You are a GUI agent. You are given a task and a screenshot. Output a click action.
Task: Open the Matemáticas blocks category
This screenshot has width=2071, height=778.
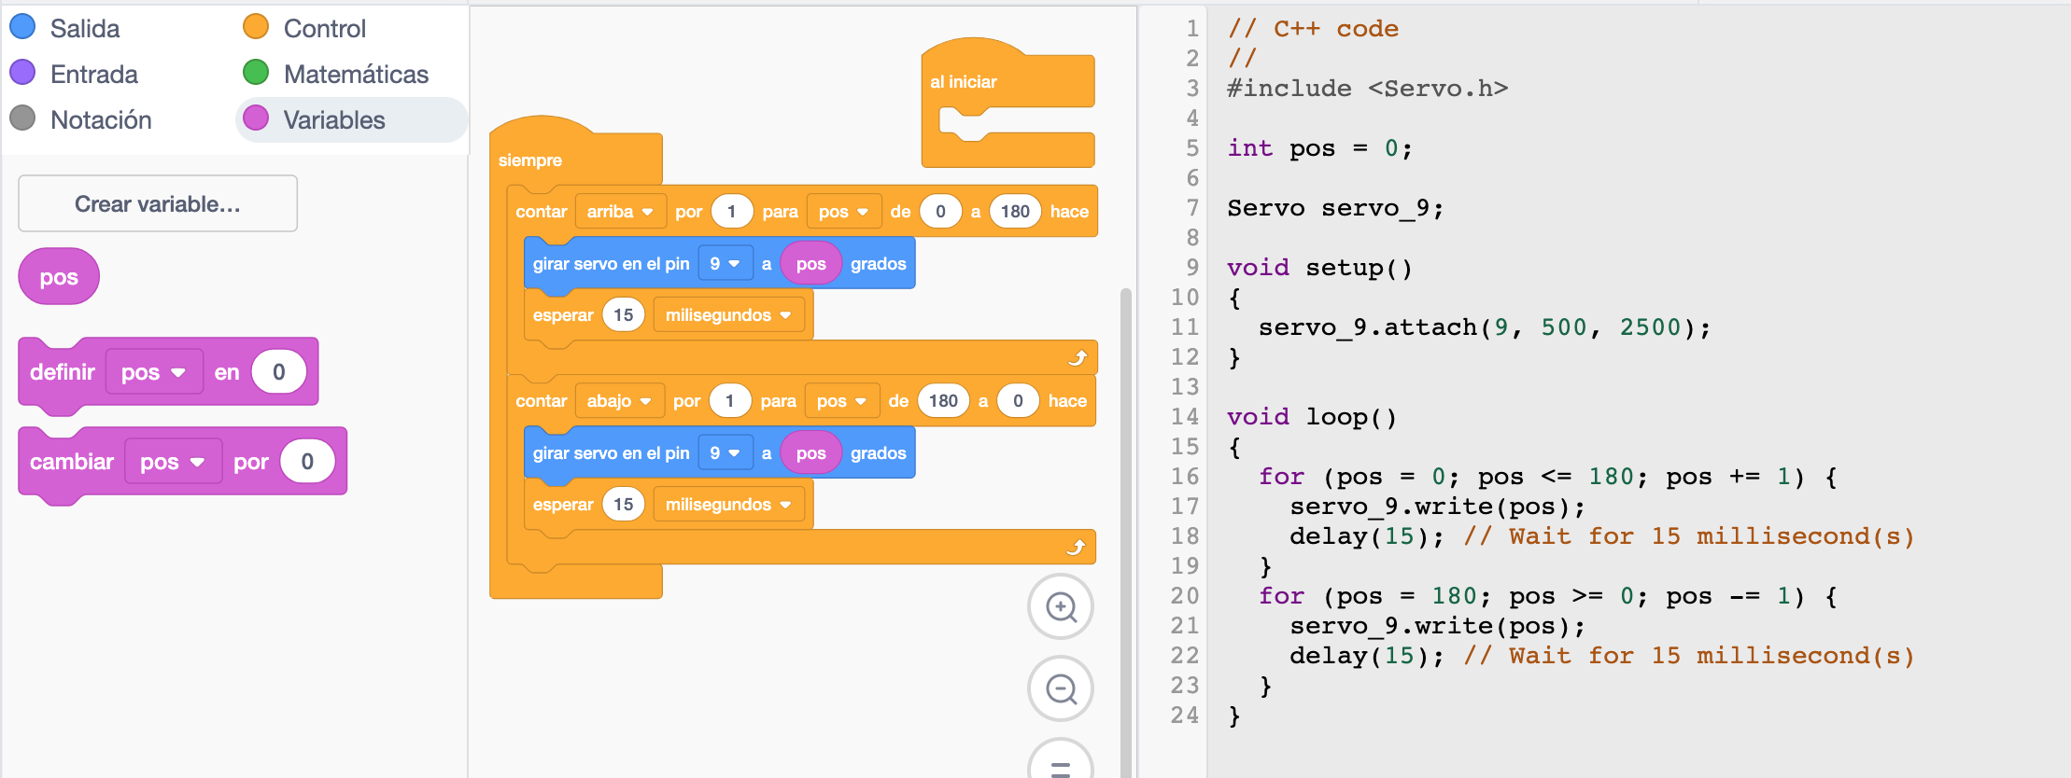point(355,74)
